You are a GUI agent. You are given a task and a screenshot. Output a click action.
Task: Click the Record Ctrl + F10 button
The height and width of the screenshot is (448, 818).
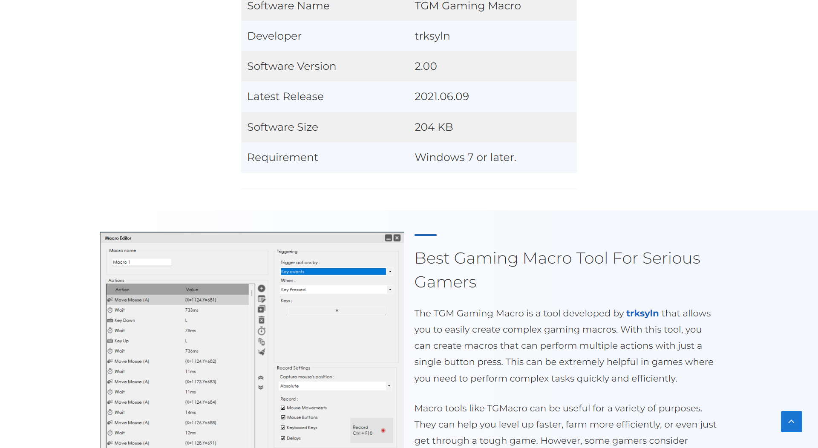[372, 430]
